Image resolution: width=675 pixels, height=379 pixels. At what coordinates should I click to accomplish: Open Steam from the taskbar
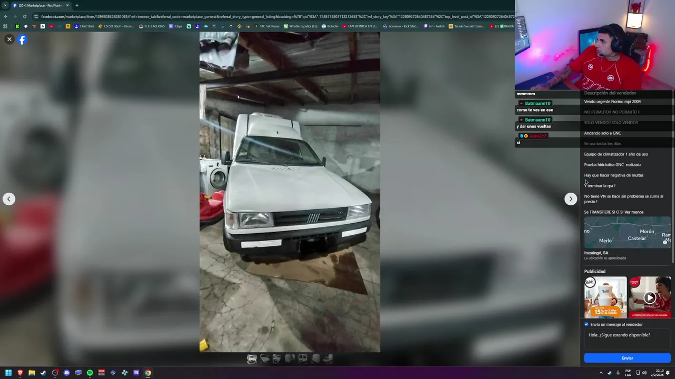43,373
